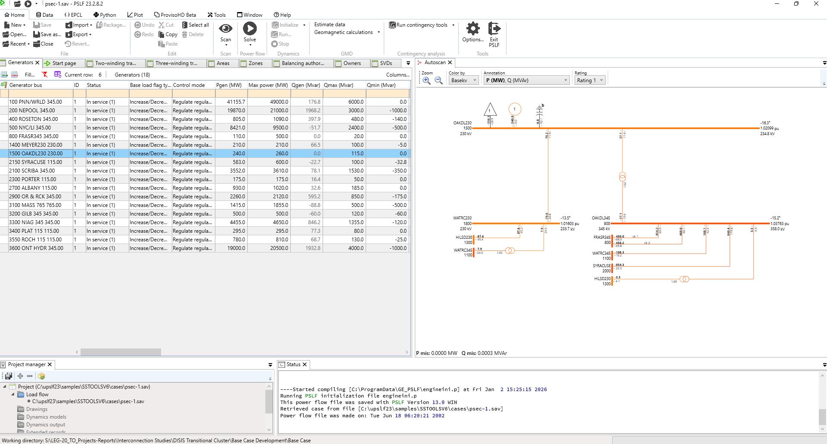Click the Select all icon
This screenshot has height=444, width=827.
(x=185, y=25)
